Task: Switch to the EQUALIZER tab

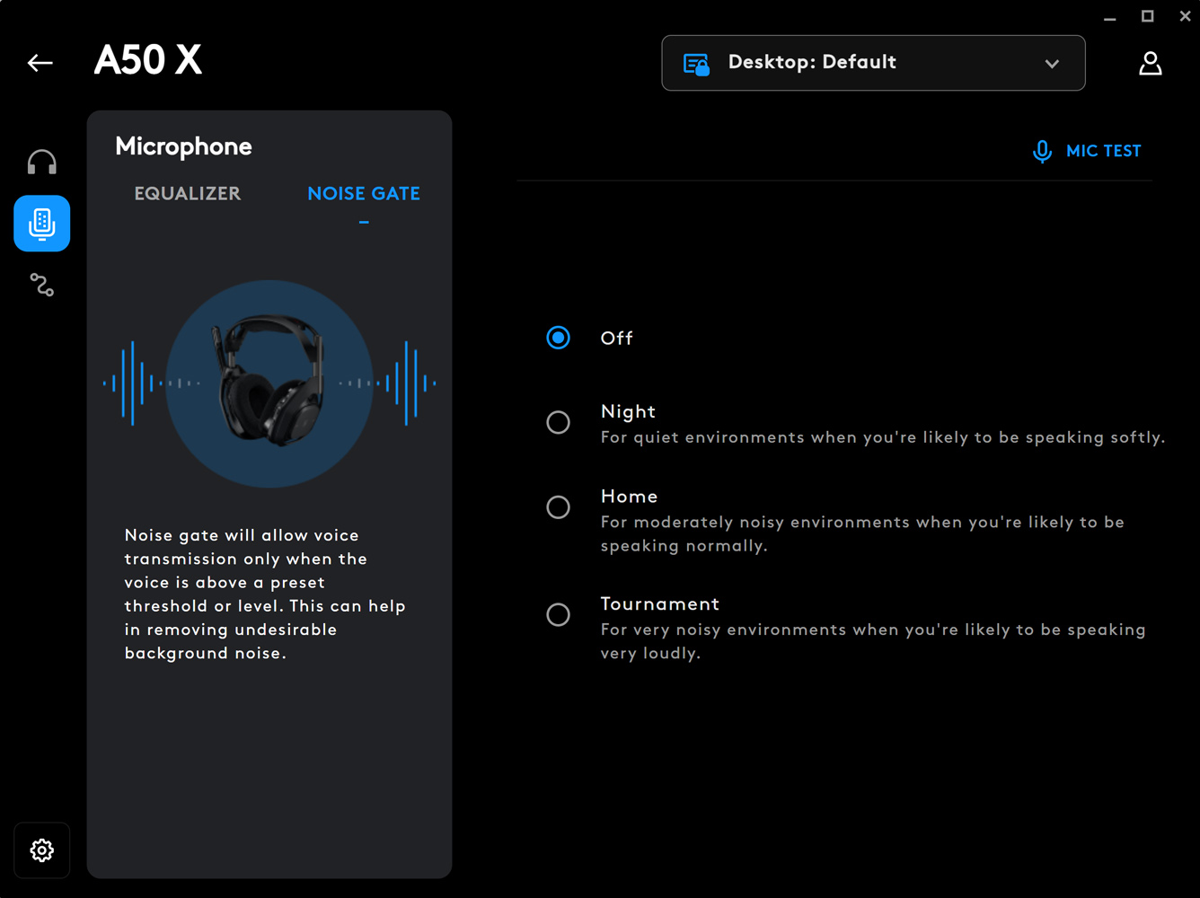Action: pos(188,193)
